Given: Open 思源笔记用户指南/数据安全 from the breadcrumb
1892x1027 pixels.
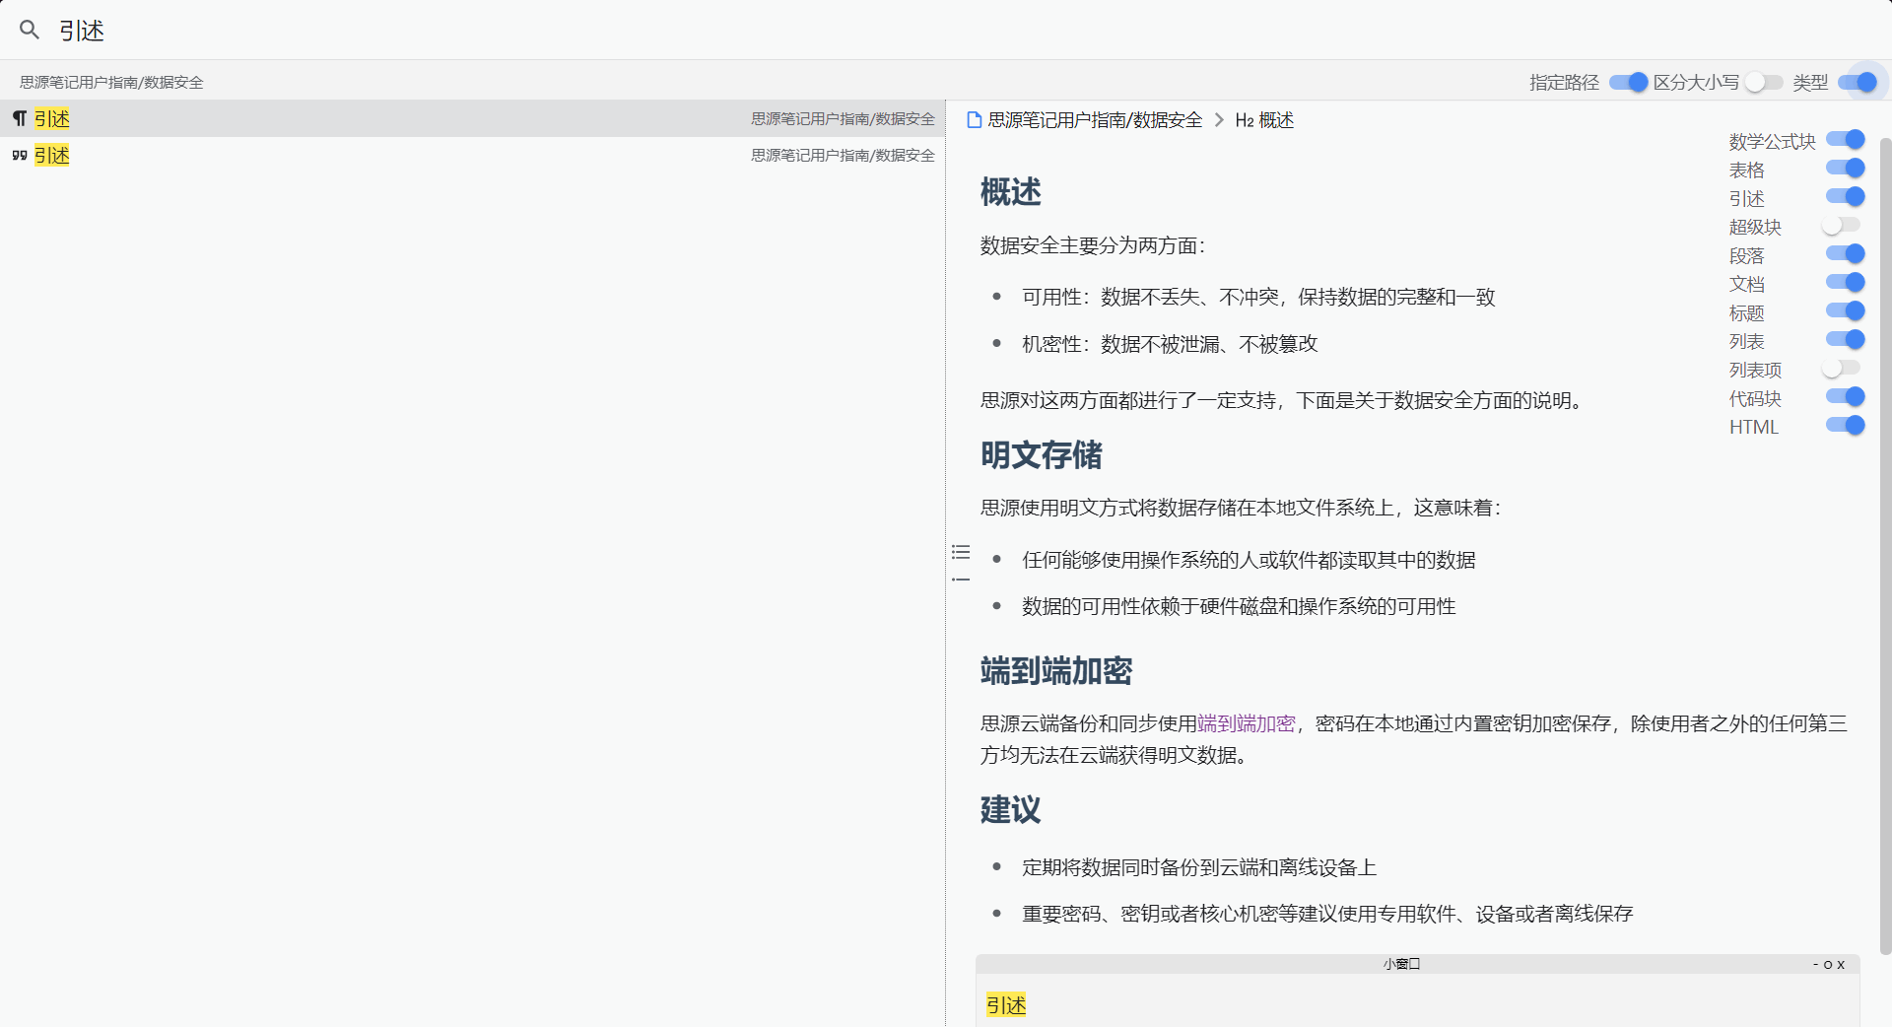Looking at the screenshot, I should click(1094, 119).
